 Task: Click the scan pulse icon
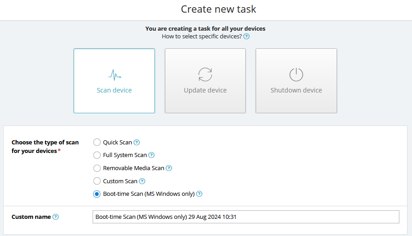tap(114, 75)
